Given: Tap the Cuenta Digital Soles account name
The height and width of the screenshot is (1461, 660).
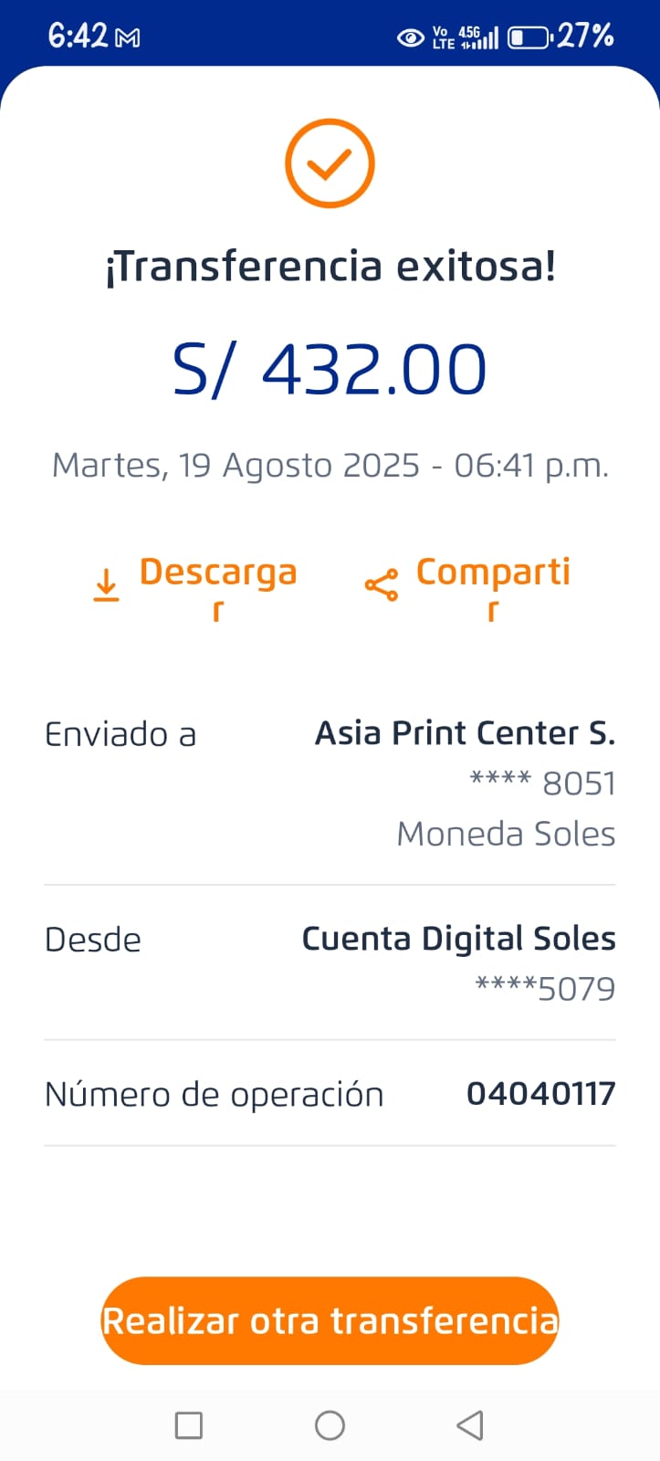Looking at the screenshot, I should tap(458, 939).
